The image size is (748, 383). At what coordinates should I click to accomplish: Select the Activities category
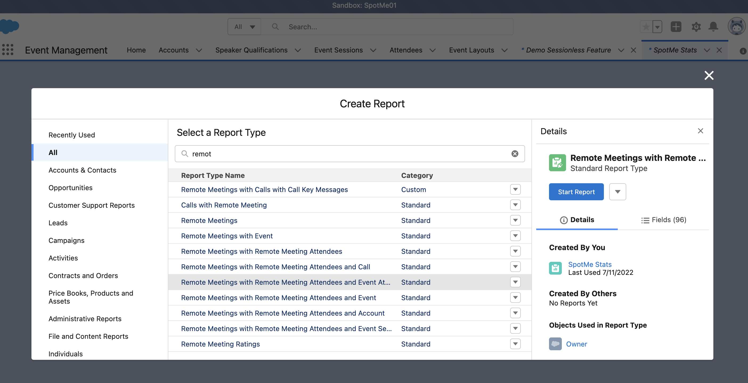[x=100, y=258]
